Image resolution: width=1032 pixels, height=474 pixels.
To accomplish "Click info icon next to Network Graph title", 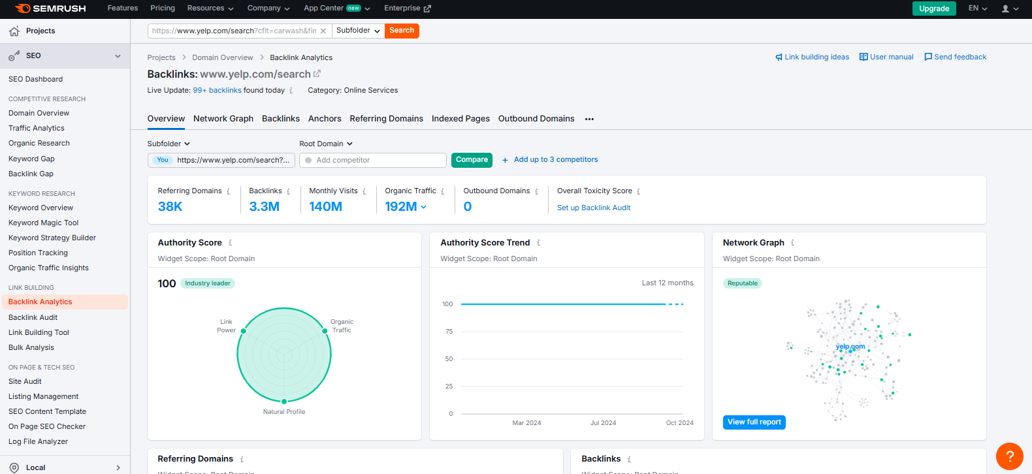I will pos(792,243).
